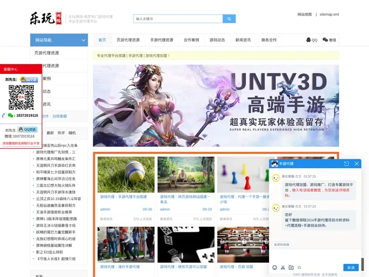Click the first admin author link under egg article
The image size is (369, 277).
[105, 209]
